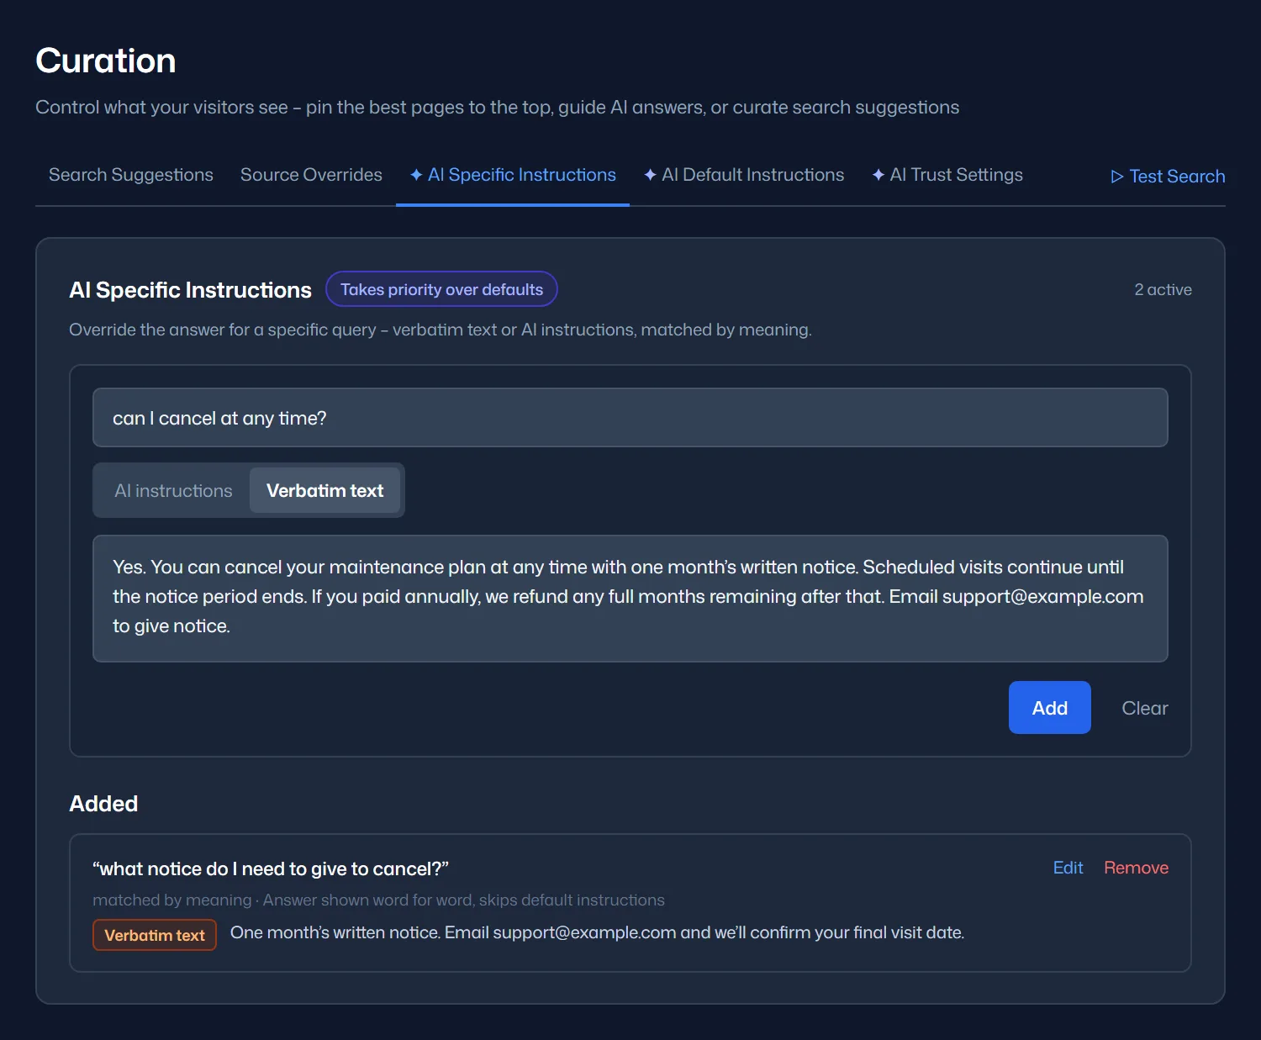This screenshot has height=1040, width=1261.
Task: Click the added query 'what notice do I need to give to cancel?'
Action: [x=271, y=868]
